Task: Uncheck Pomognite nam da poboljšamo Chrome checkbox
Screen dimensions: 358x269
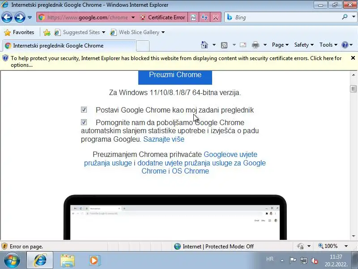Action: coord(84,122)
